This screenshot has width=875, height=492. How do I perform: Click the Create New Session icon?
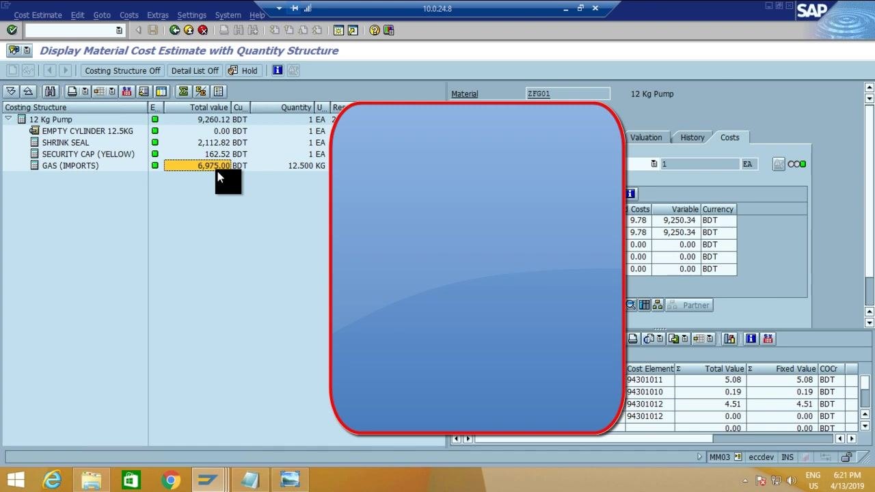pos(338,30)
